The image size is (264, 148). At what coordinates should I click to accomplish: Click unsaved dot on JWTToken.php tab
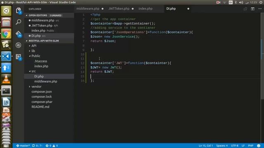pos(133,9)
